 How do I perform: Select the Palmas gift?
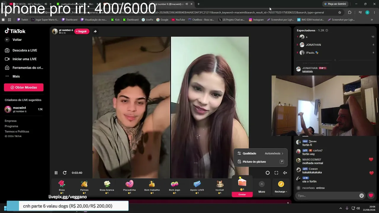point(84,187)
